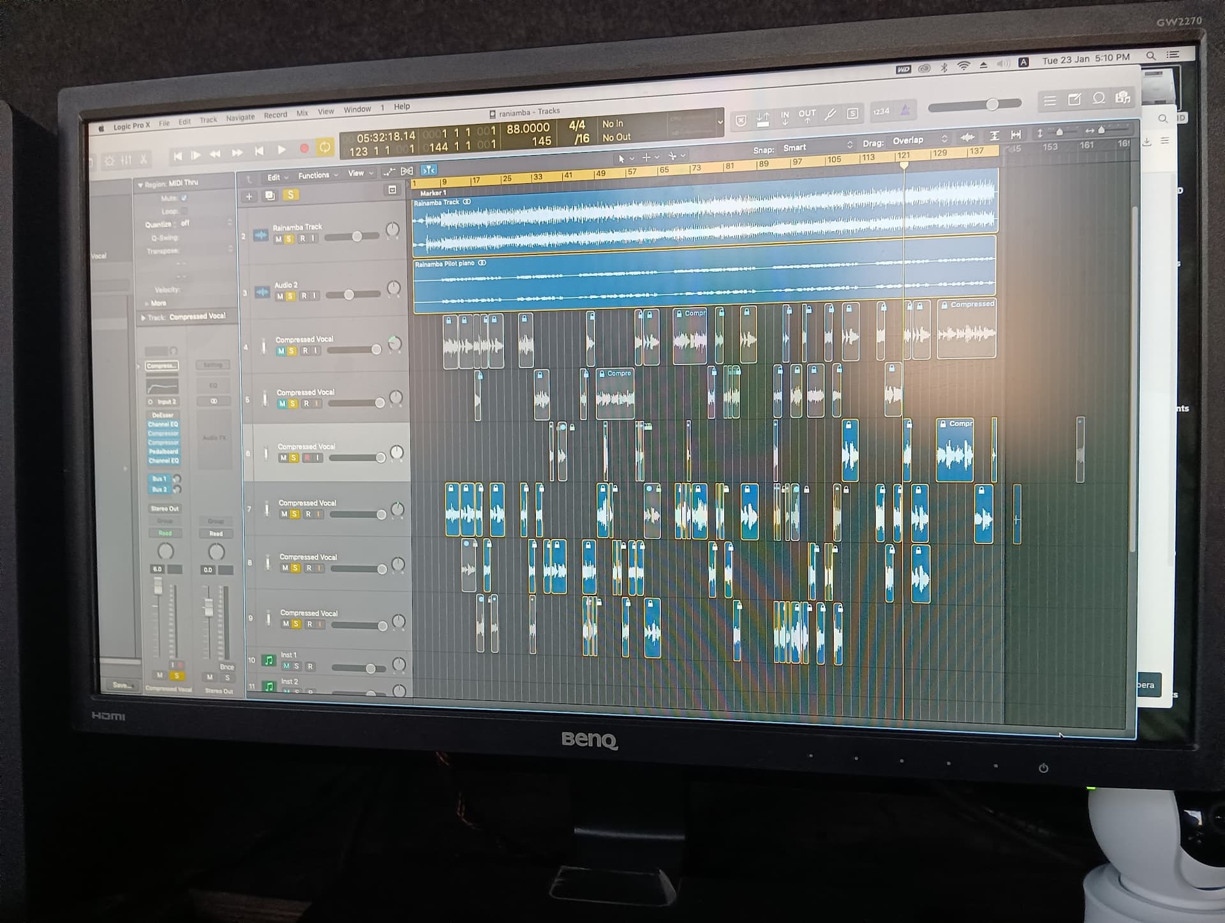Adjust the master volume slider in control bar

click(991, 104)
